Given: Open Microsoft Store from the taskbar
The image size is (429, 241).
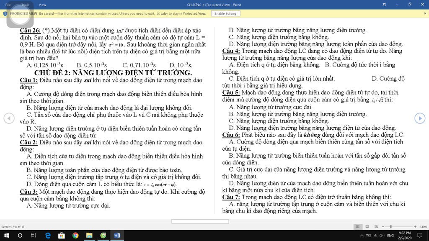Looking at the screenshot, I should click(62, 235).
